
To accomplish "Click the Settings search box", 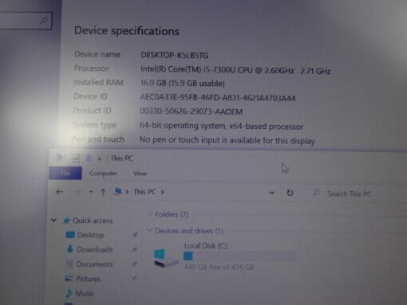I will [x=26, y=21].
